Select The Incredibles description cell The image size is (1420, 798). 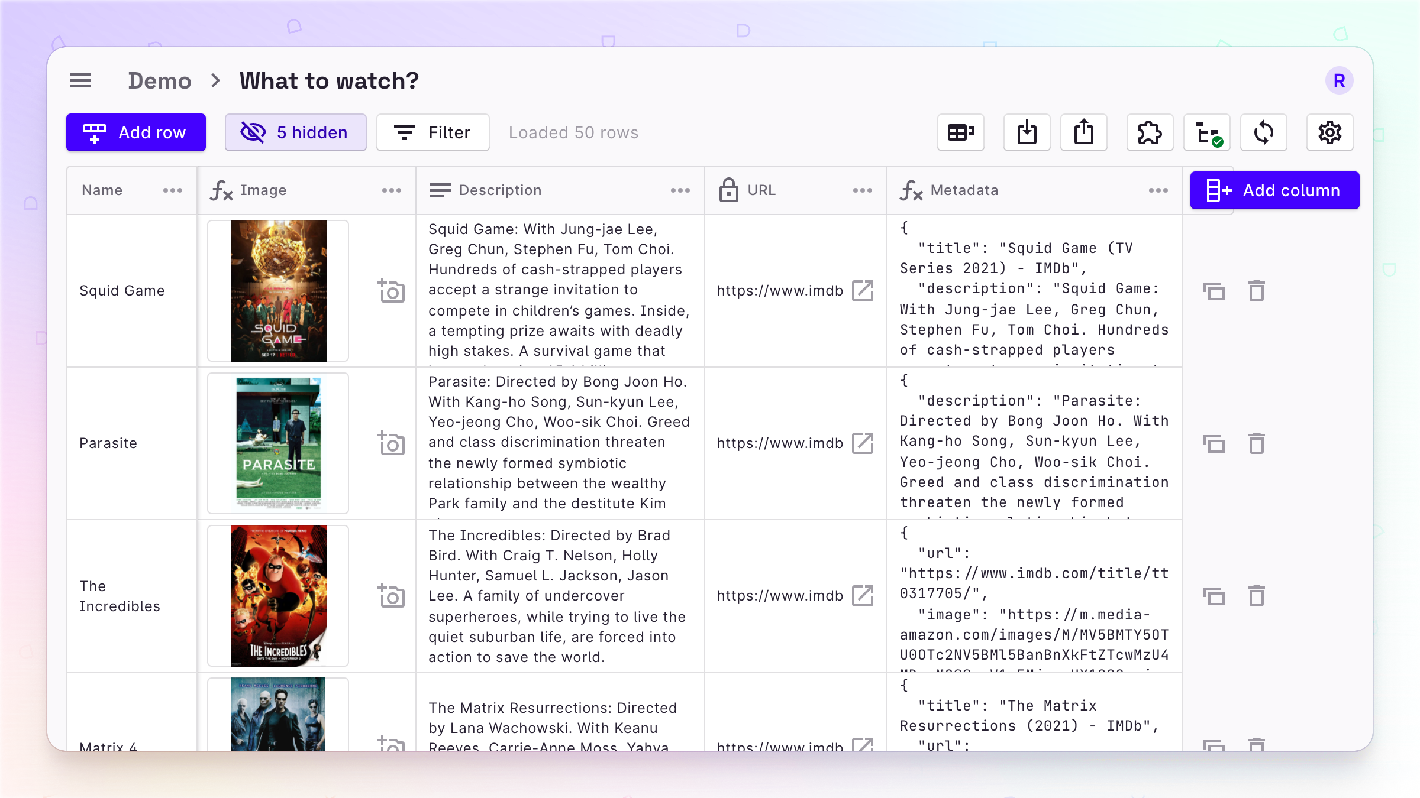[x=560, y=596]
